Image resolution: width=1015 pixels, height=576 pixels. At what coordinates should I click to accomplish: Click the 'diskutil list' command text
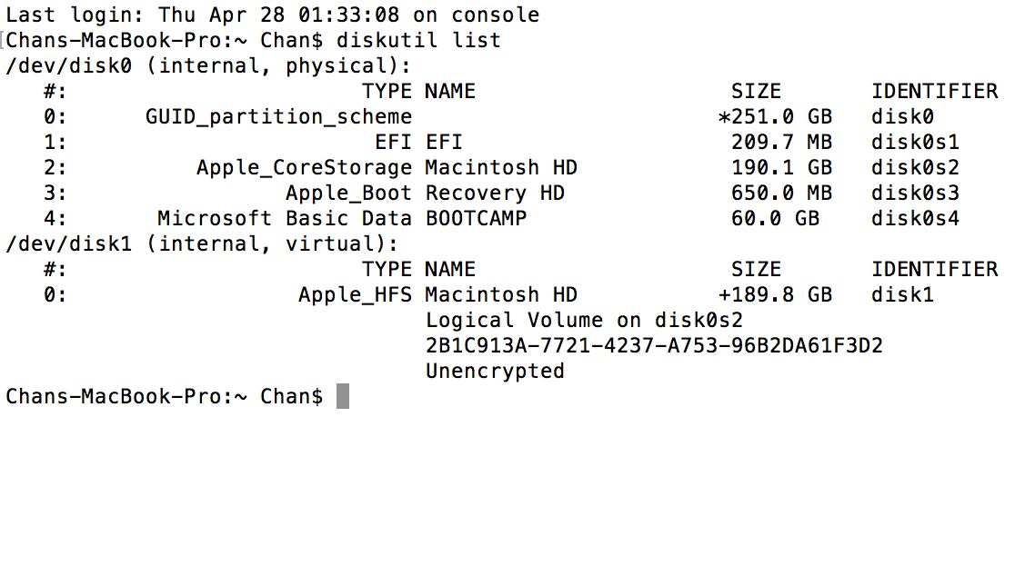click(418, 41)
